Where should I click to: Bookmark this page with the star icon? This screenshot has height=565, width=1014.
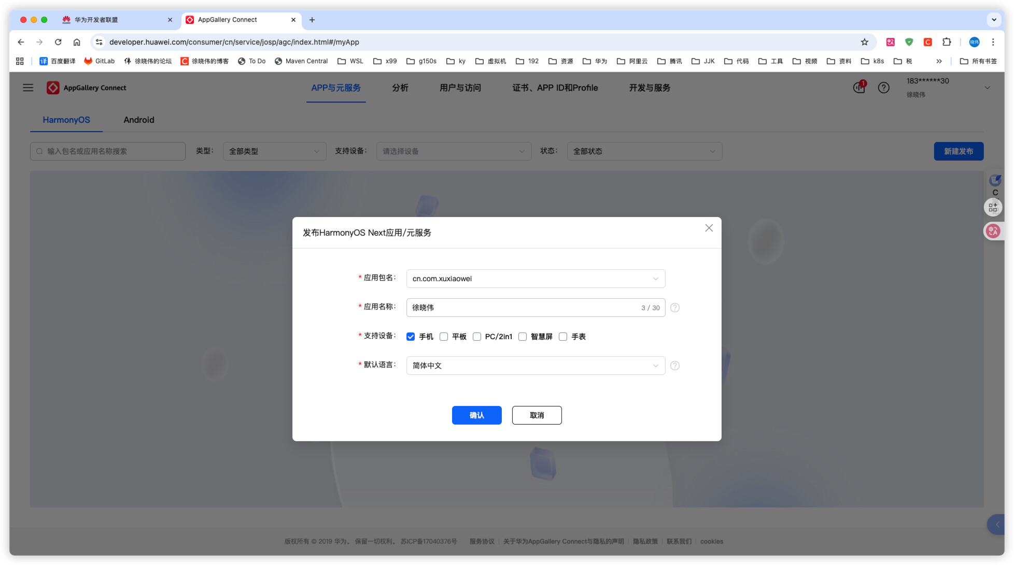pos(864,42)
